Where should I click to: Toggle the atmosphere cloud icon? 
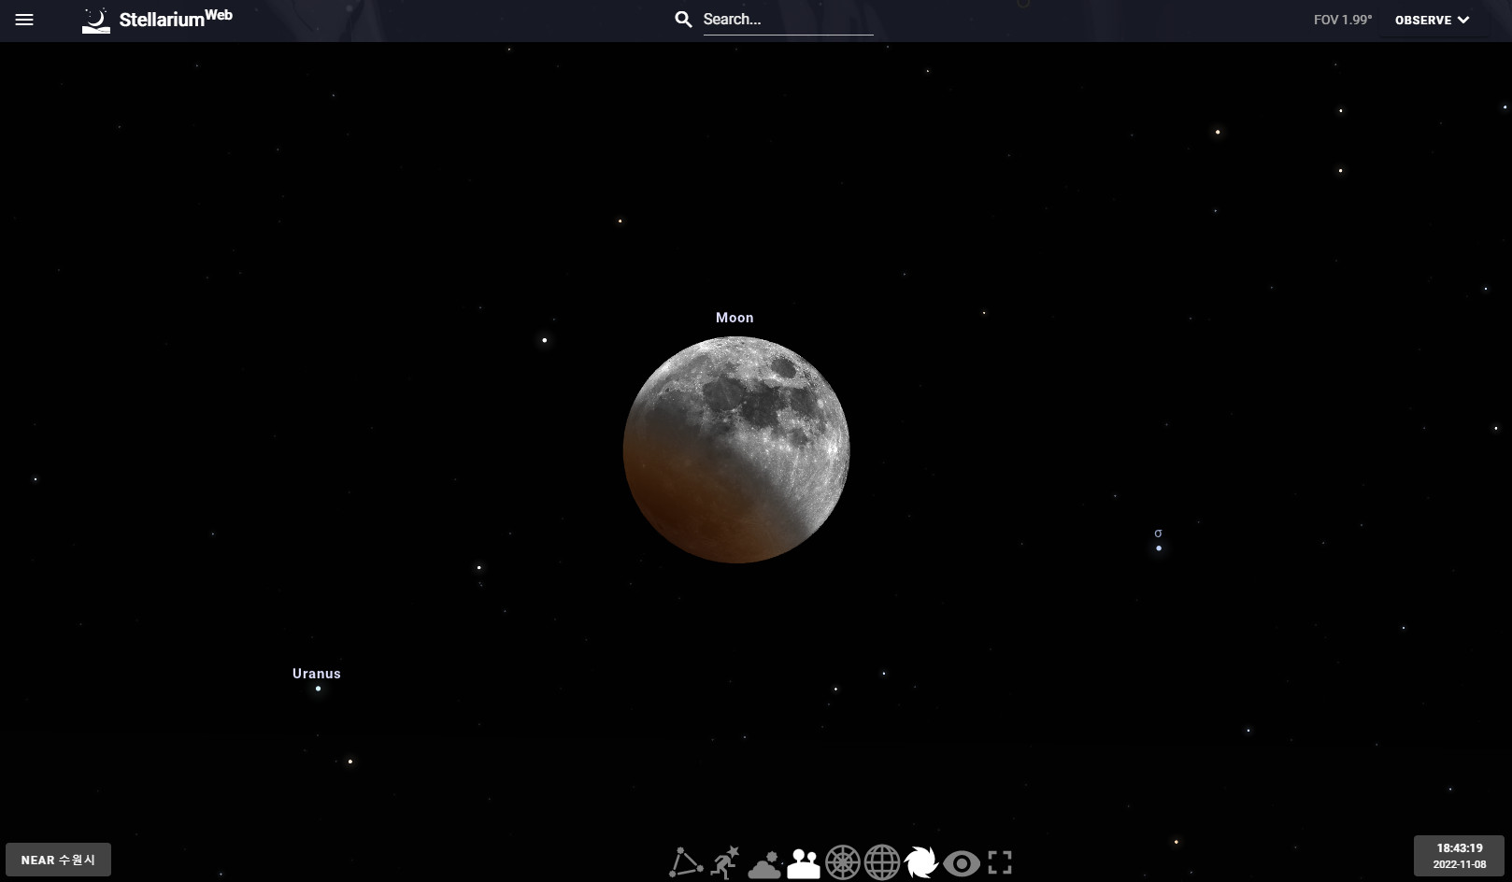pos(764,863)
